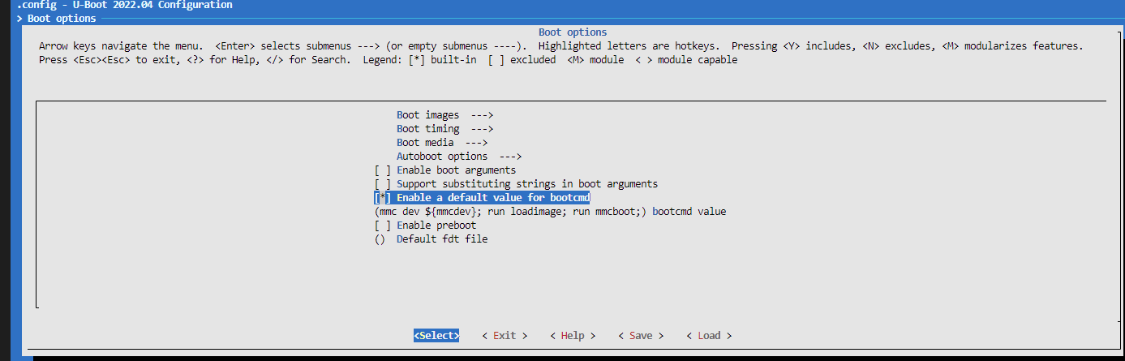Screen dimensions: 1125x361
Task: Click the Boot options dialog title
Action: (573, 32)
